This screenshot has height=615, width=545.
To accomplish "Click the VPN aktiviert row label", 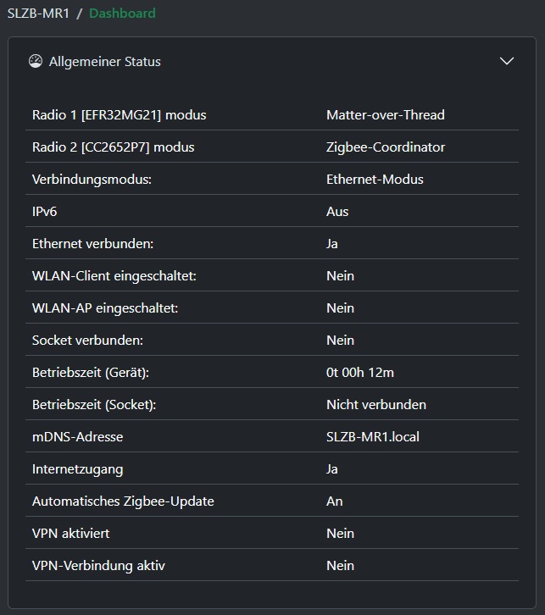I will 70,534.
